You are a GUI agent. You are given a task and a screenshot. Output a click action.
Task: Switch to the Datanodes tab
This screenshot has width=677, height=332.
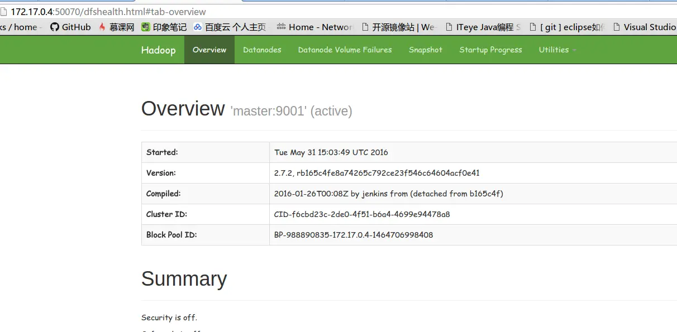pyautogui.click(x=262, y=50)
